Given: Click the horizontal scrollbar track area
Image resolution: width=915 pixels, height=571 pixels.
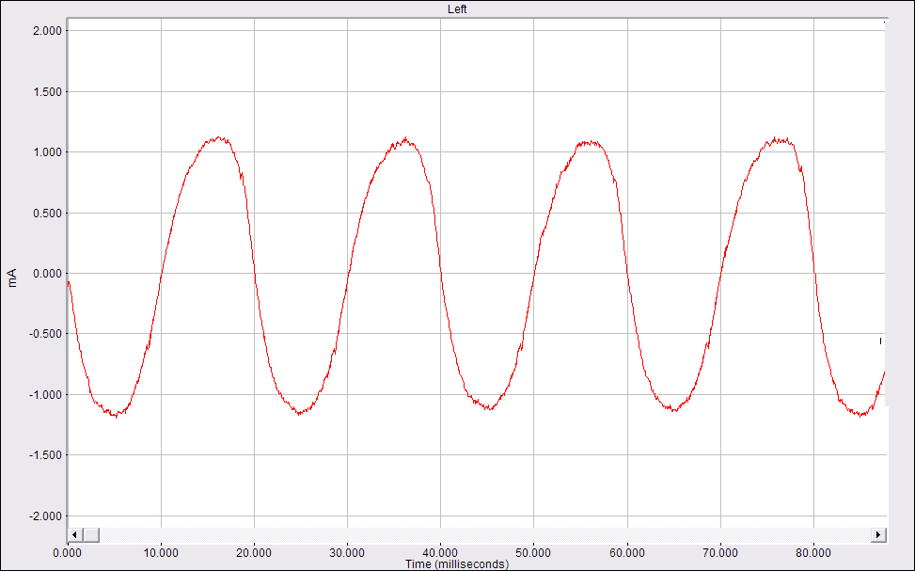Looking at the screenshot, I should [x=484, y=535].
